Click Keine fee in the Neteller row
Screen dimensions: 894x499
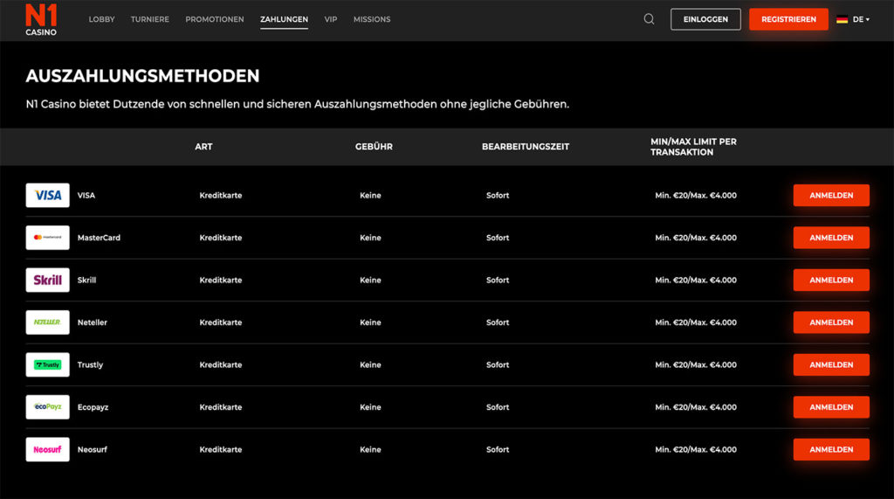click(370, 322)
